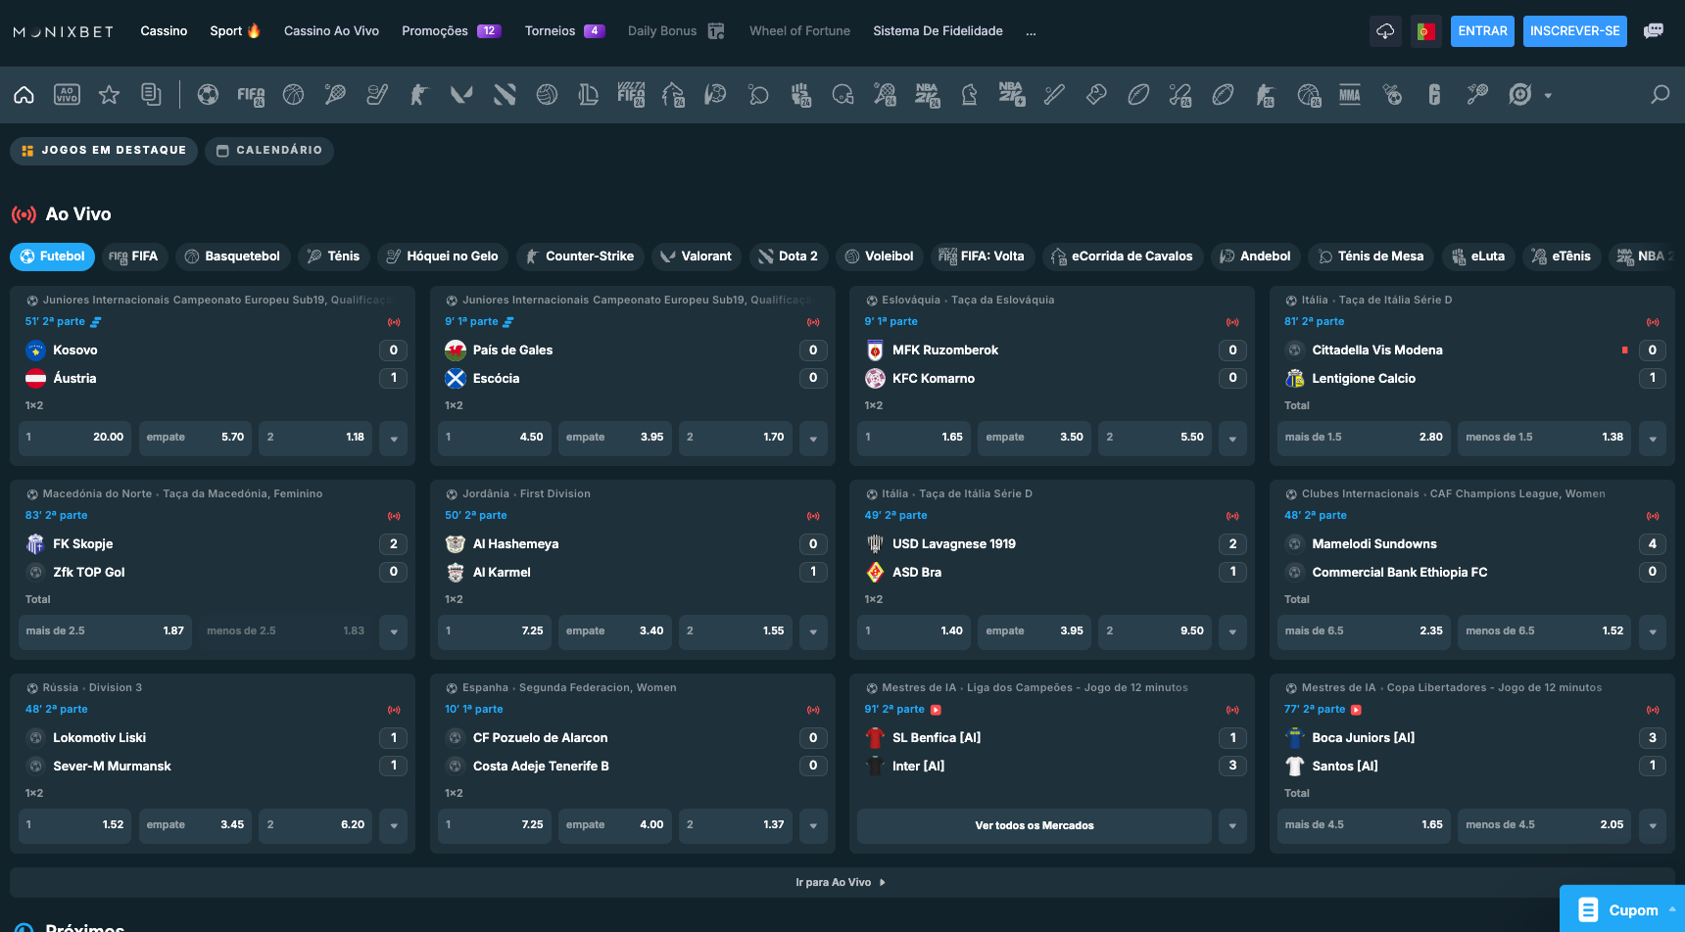Select the Calendário view toggle
1685x932 pixels.
[x=269, y=151]
